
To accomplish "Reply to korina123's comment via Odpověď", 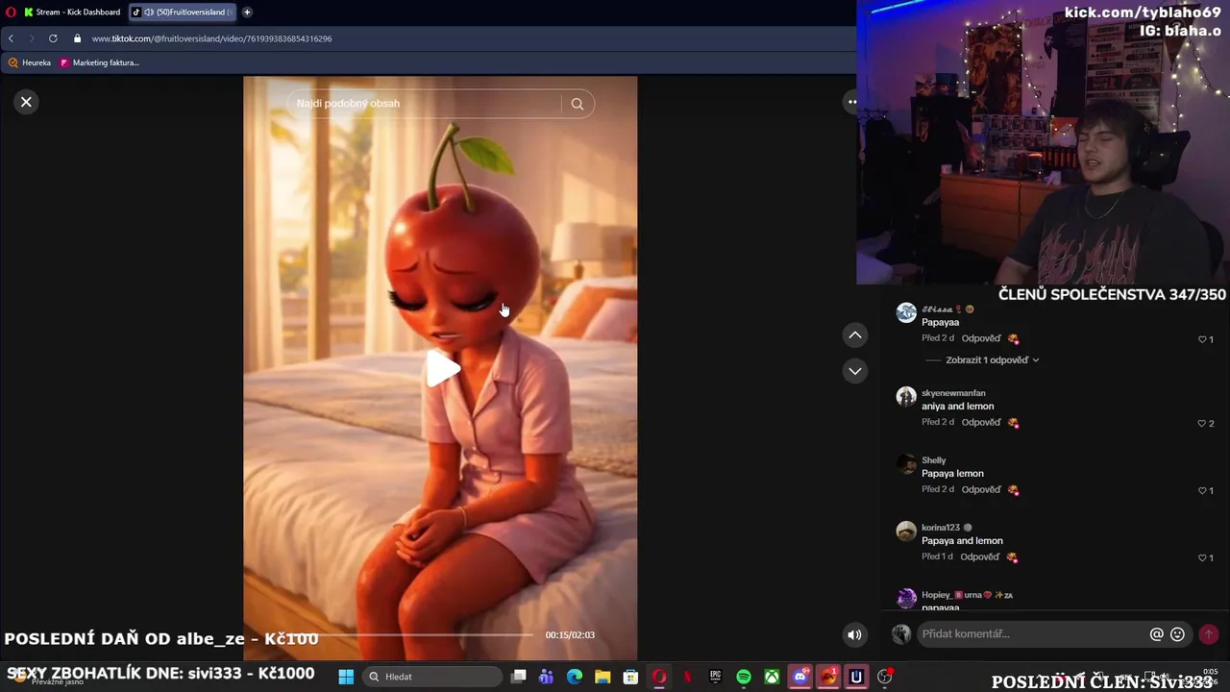I will point(979,556).
